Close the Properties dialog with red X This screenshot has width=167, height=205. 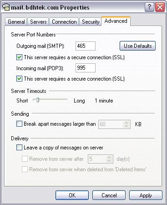[160, 7]
